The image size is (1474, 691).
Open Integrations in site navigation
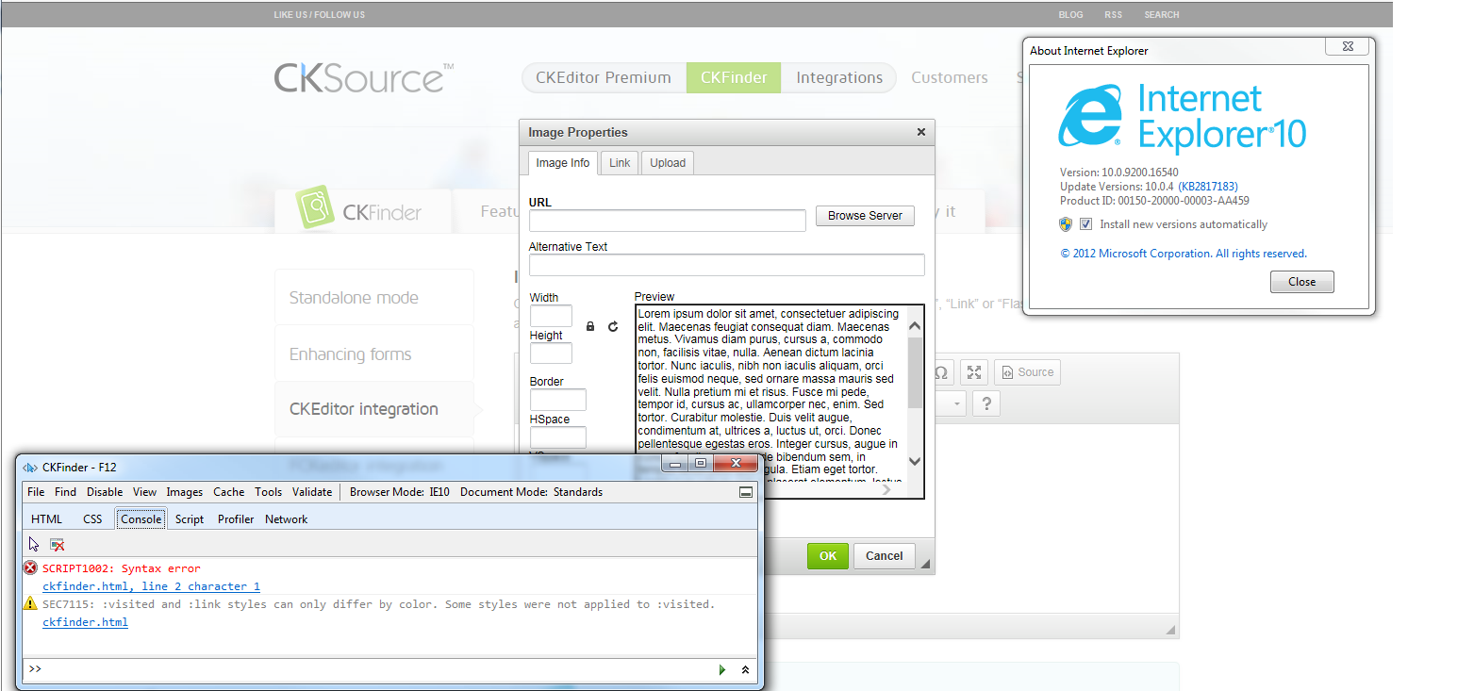[838, 77]
